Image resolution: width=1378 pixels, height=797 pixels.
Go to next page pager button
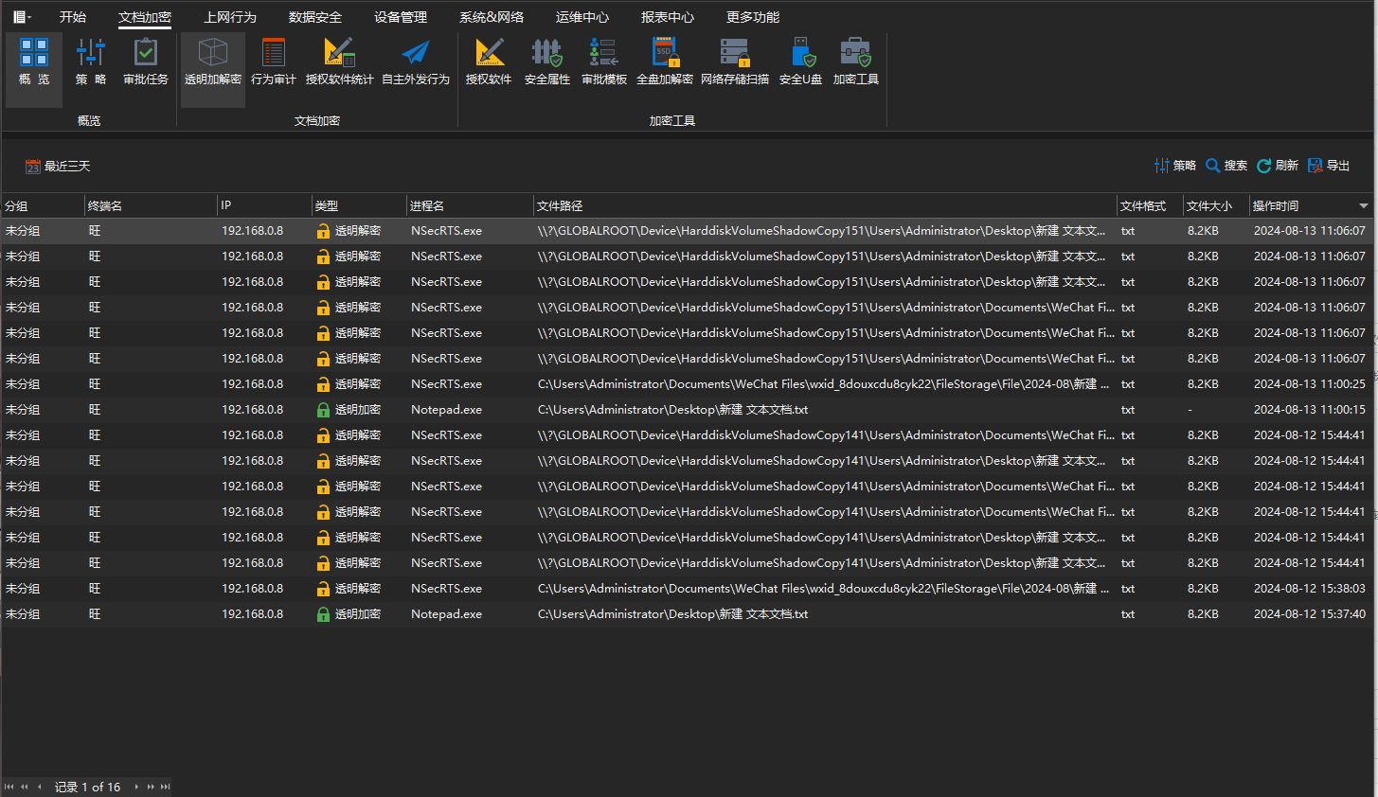click(151, 787)
